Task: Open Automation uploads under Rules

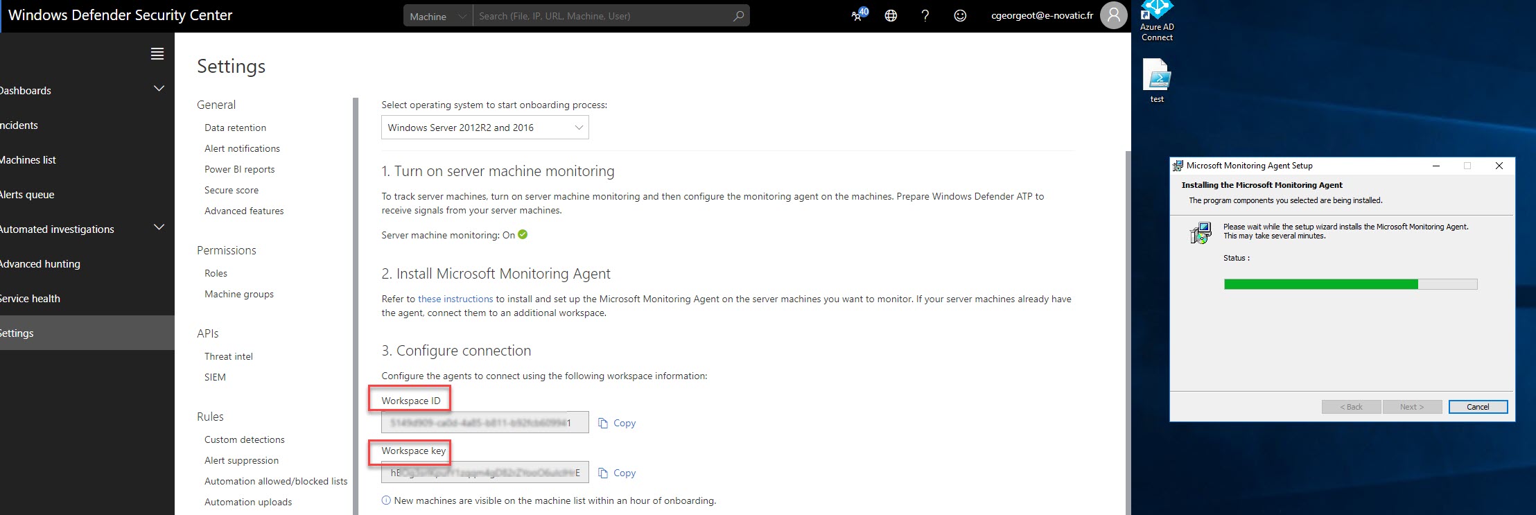Action: coord(248,502)
